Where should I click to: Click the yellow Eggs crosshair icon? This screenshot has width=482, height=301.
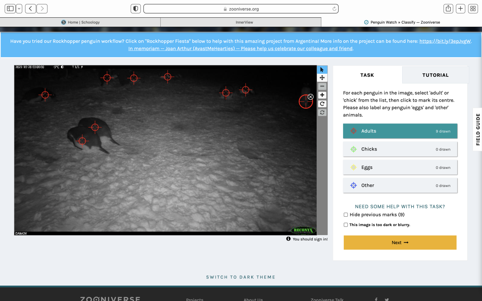[353, 167]
